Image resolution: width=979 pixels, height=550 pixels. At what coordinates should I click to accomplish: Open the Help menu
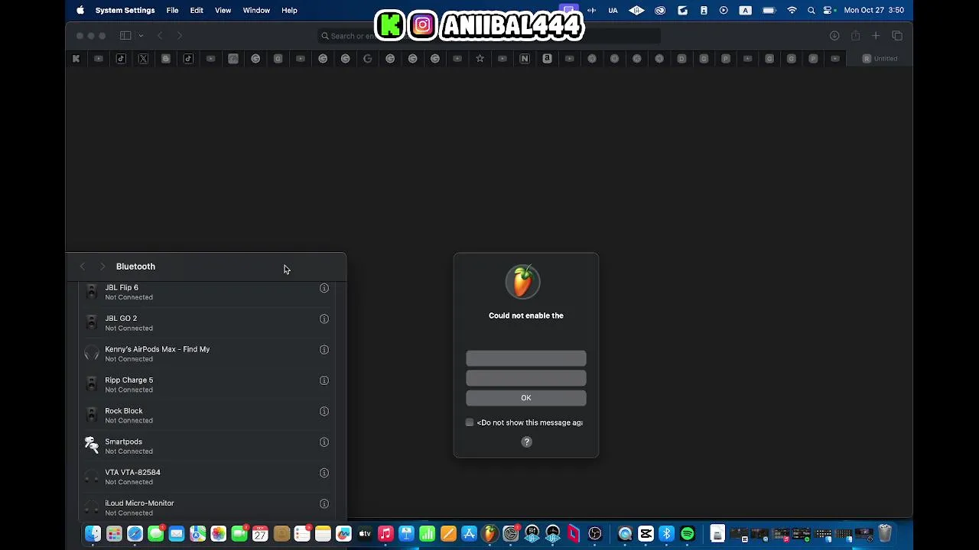point(289,11)
